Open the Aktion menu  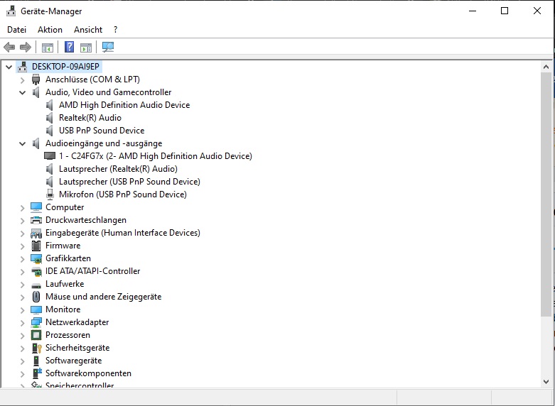click(x=50, y=30)
